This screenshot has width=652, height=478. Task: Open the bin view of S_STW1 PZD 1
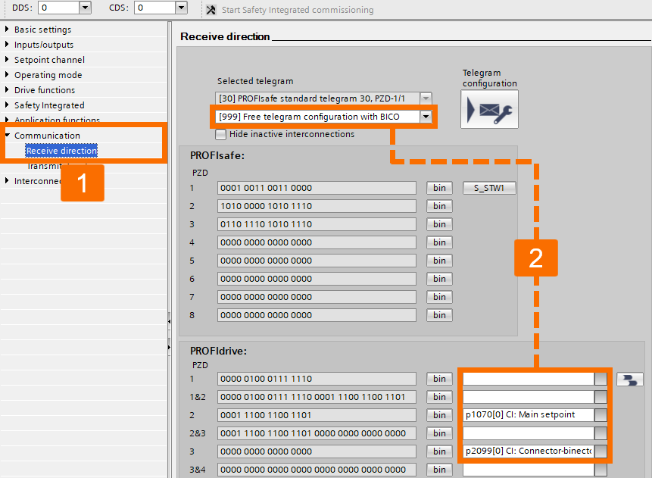[x=439, y=187]
